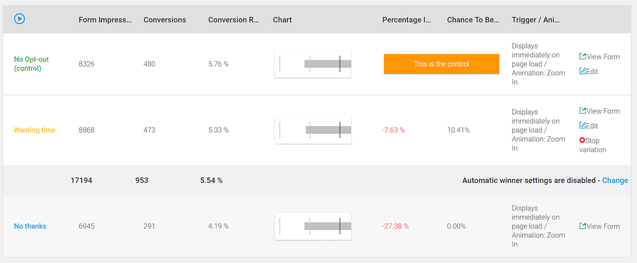
Task: Click the No thanks chart thumbnail
Action: tap(313, 226)
